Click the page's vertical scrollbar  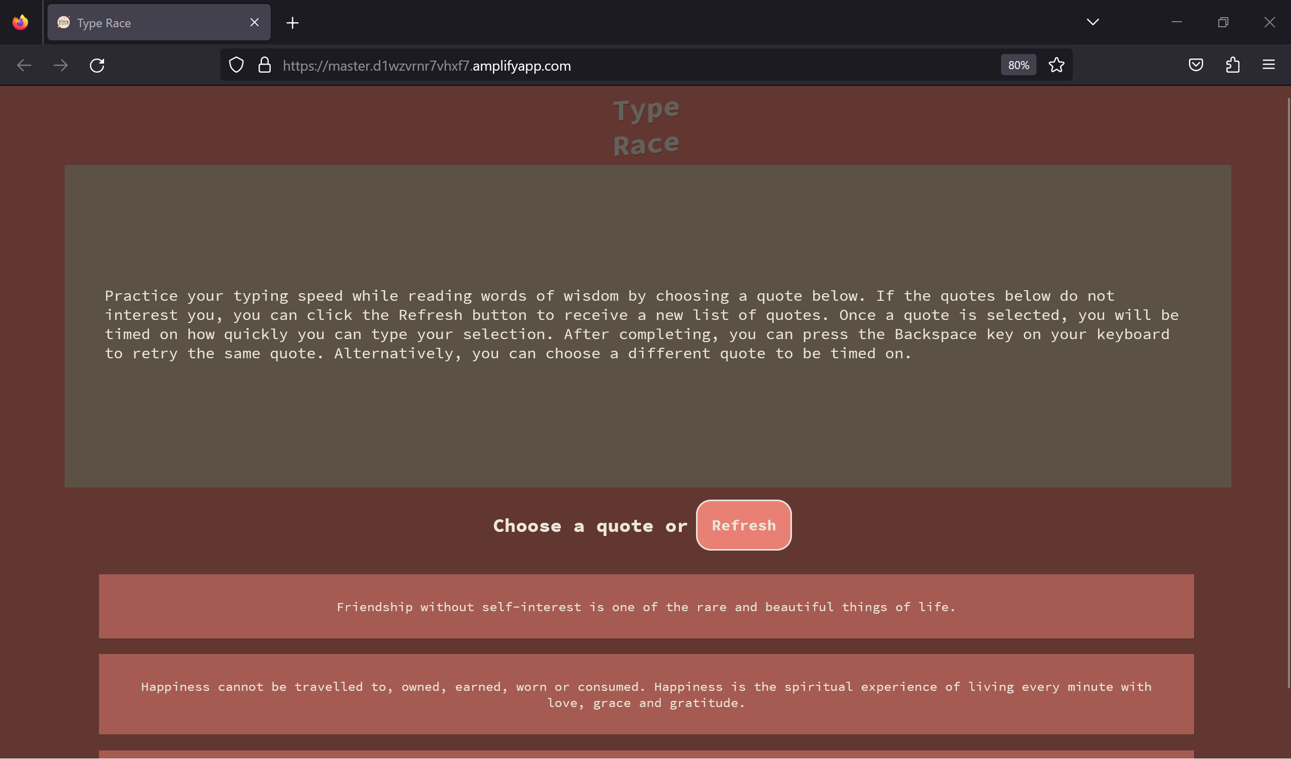tap(1288, 389)
